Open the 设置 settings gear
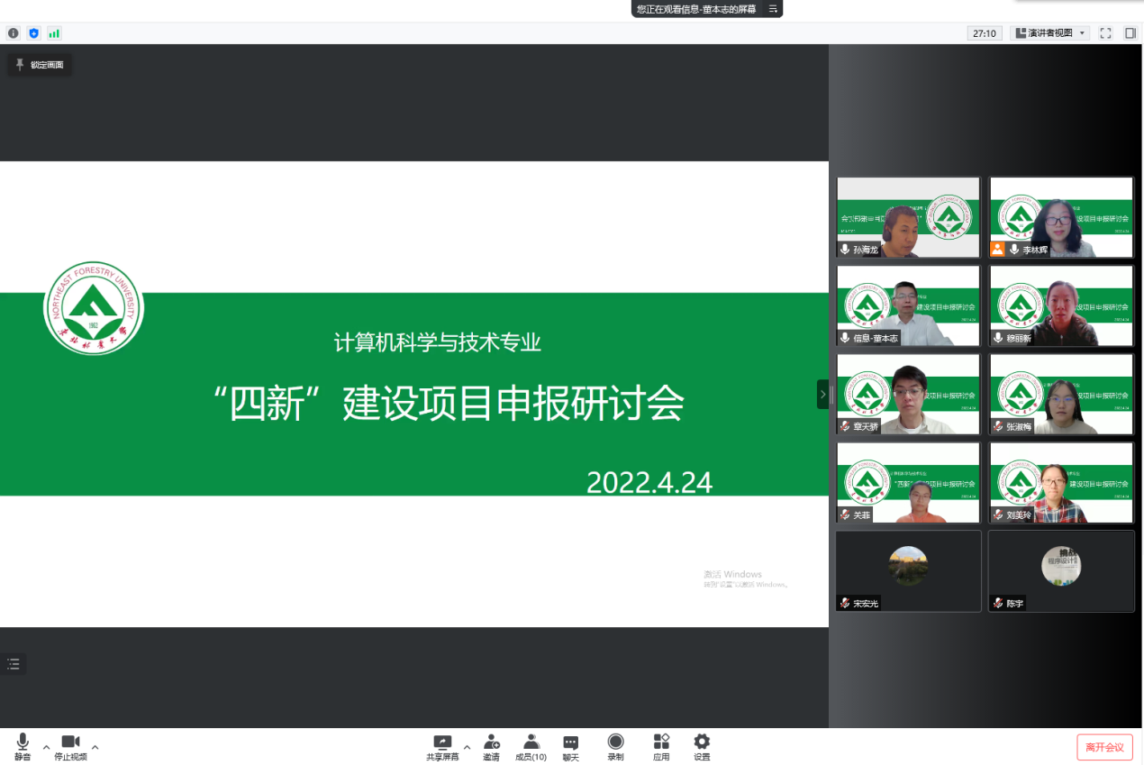The width and height of the screenshot is (1144, 765). pos(702,746)
